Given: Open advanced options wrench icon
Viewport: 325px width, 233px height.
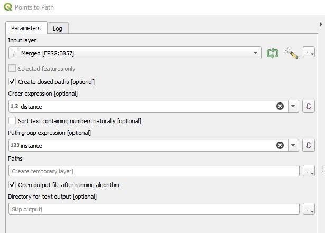Looking at the screenshot, I should coord(291,53).
